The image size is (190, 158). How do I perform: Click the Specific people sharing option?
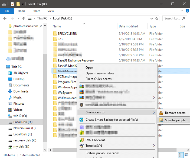coord(176,120)
